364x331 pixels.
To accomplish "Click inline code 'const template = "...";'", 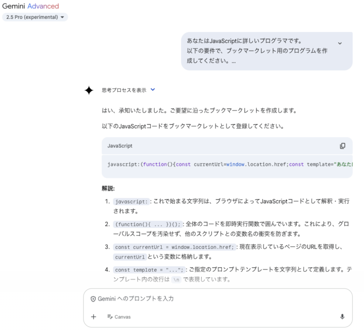I will tap(149, 270).
